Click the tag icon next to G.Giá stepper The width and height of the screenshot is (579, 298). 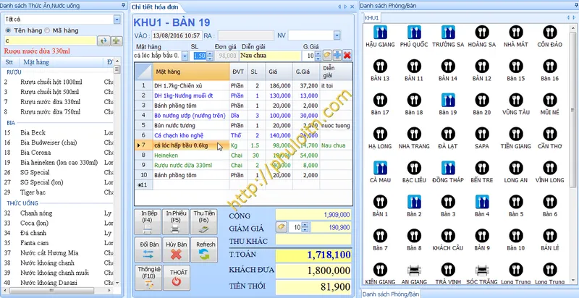tap(327, 56)
